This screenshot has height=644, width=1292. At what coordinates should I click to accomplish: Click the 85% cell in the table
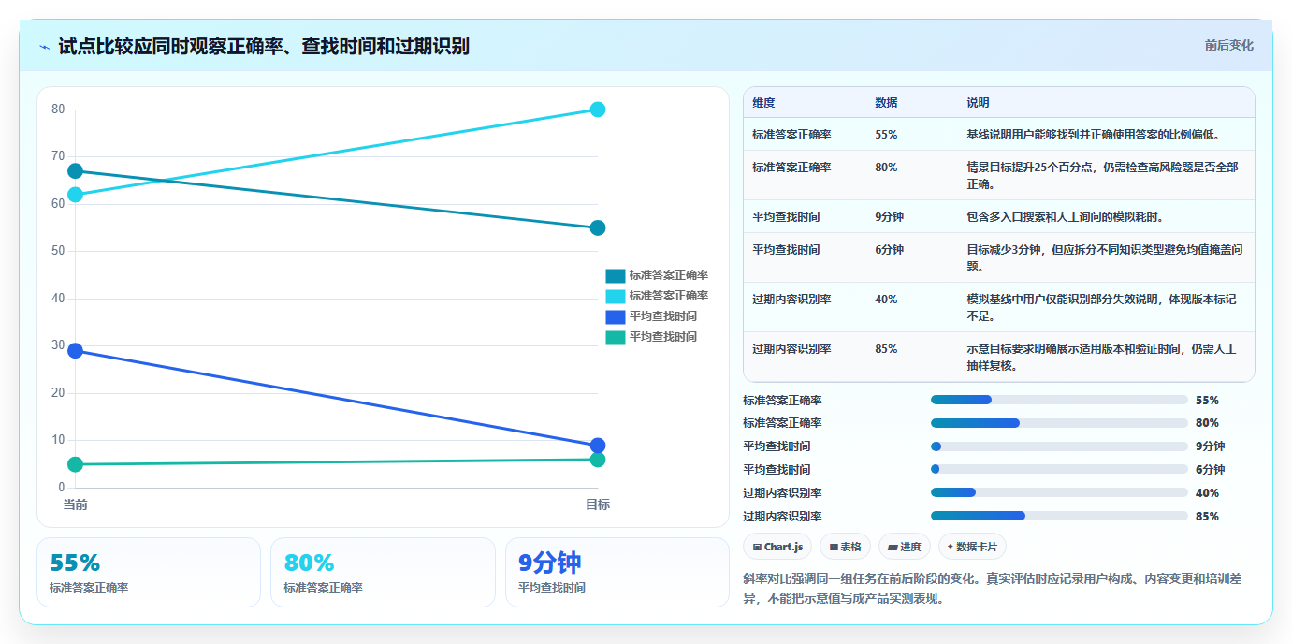coord(886,349)
